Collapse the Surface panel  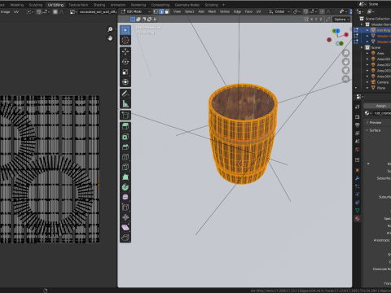click(367, 130)
